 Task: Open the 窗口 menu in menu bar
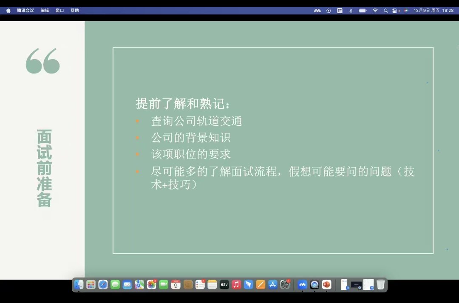coord(60,11)
